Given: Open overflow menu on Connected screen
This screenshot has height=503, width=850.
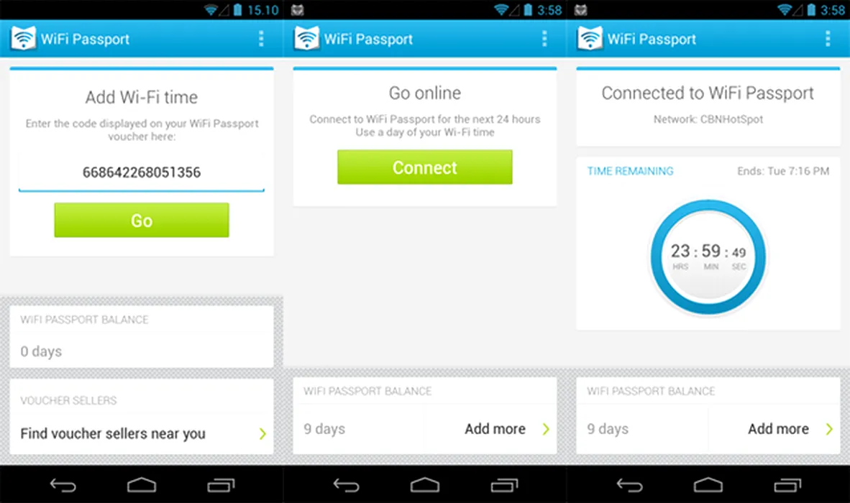Looking at the screenshot, I should click(x=827, y=38).
